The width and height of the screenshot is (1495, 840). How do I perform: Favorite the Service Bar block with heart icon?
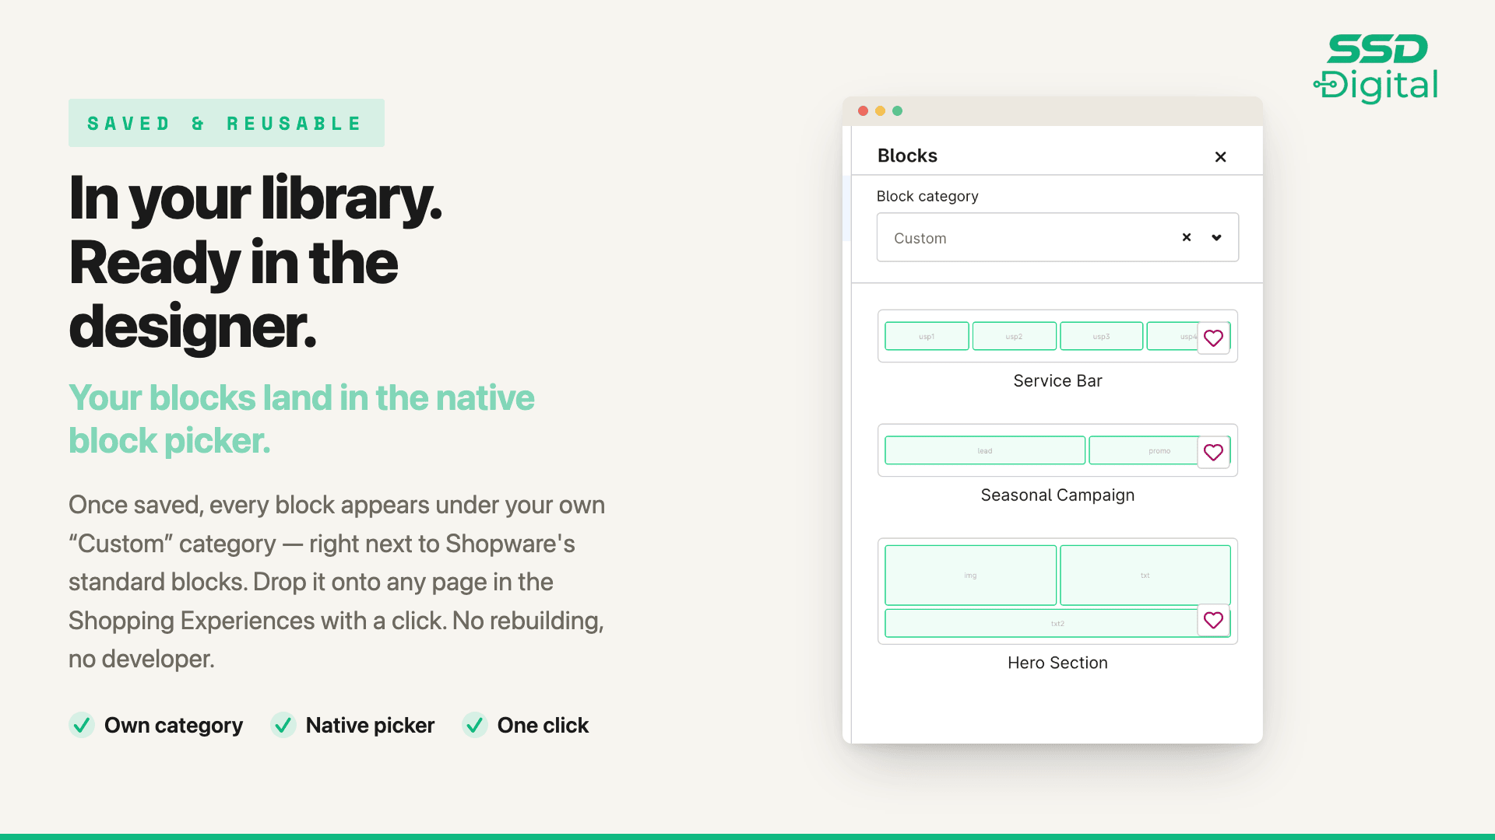(1213, 338)
